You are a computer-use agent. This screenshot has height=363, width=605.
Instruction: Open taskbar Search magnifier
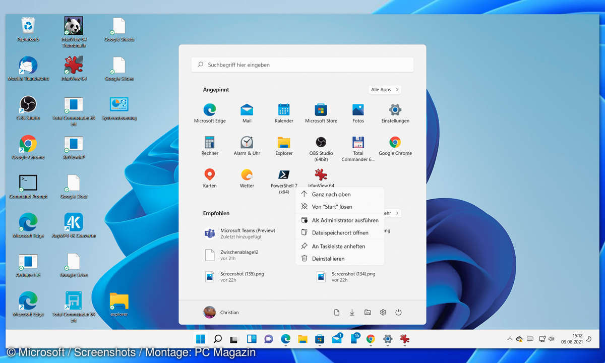(x=218, y=339)
